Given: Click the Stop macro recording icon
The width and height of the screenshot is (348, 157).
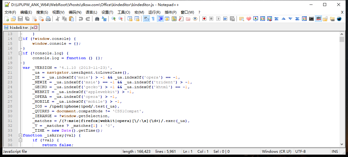Looking at the screenshot, I should coord(211,19).
